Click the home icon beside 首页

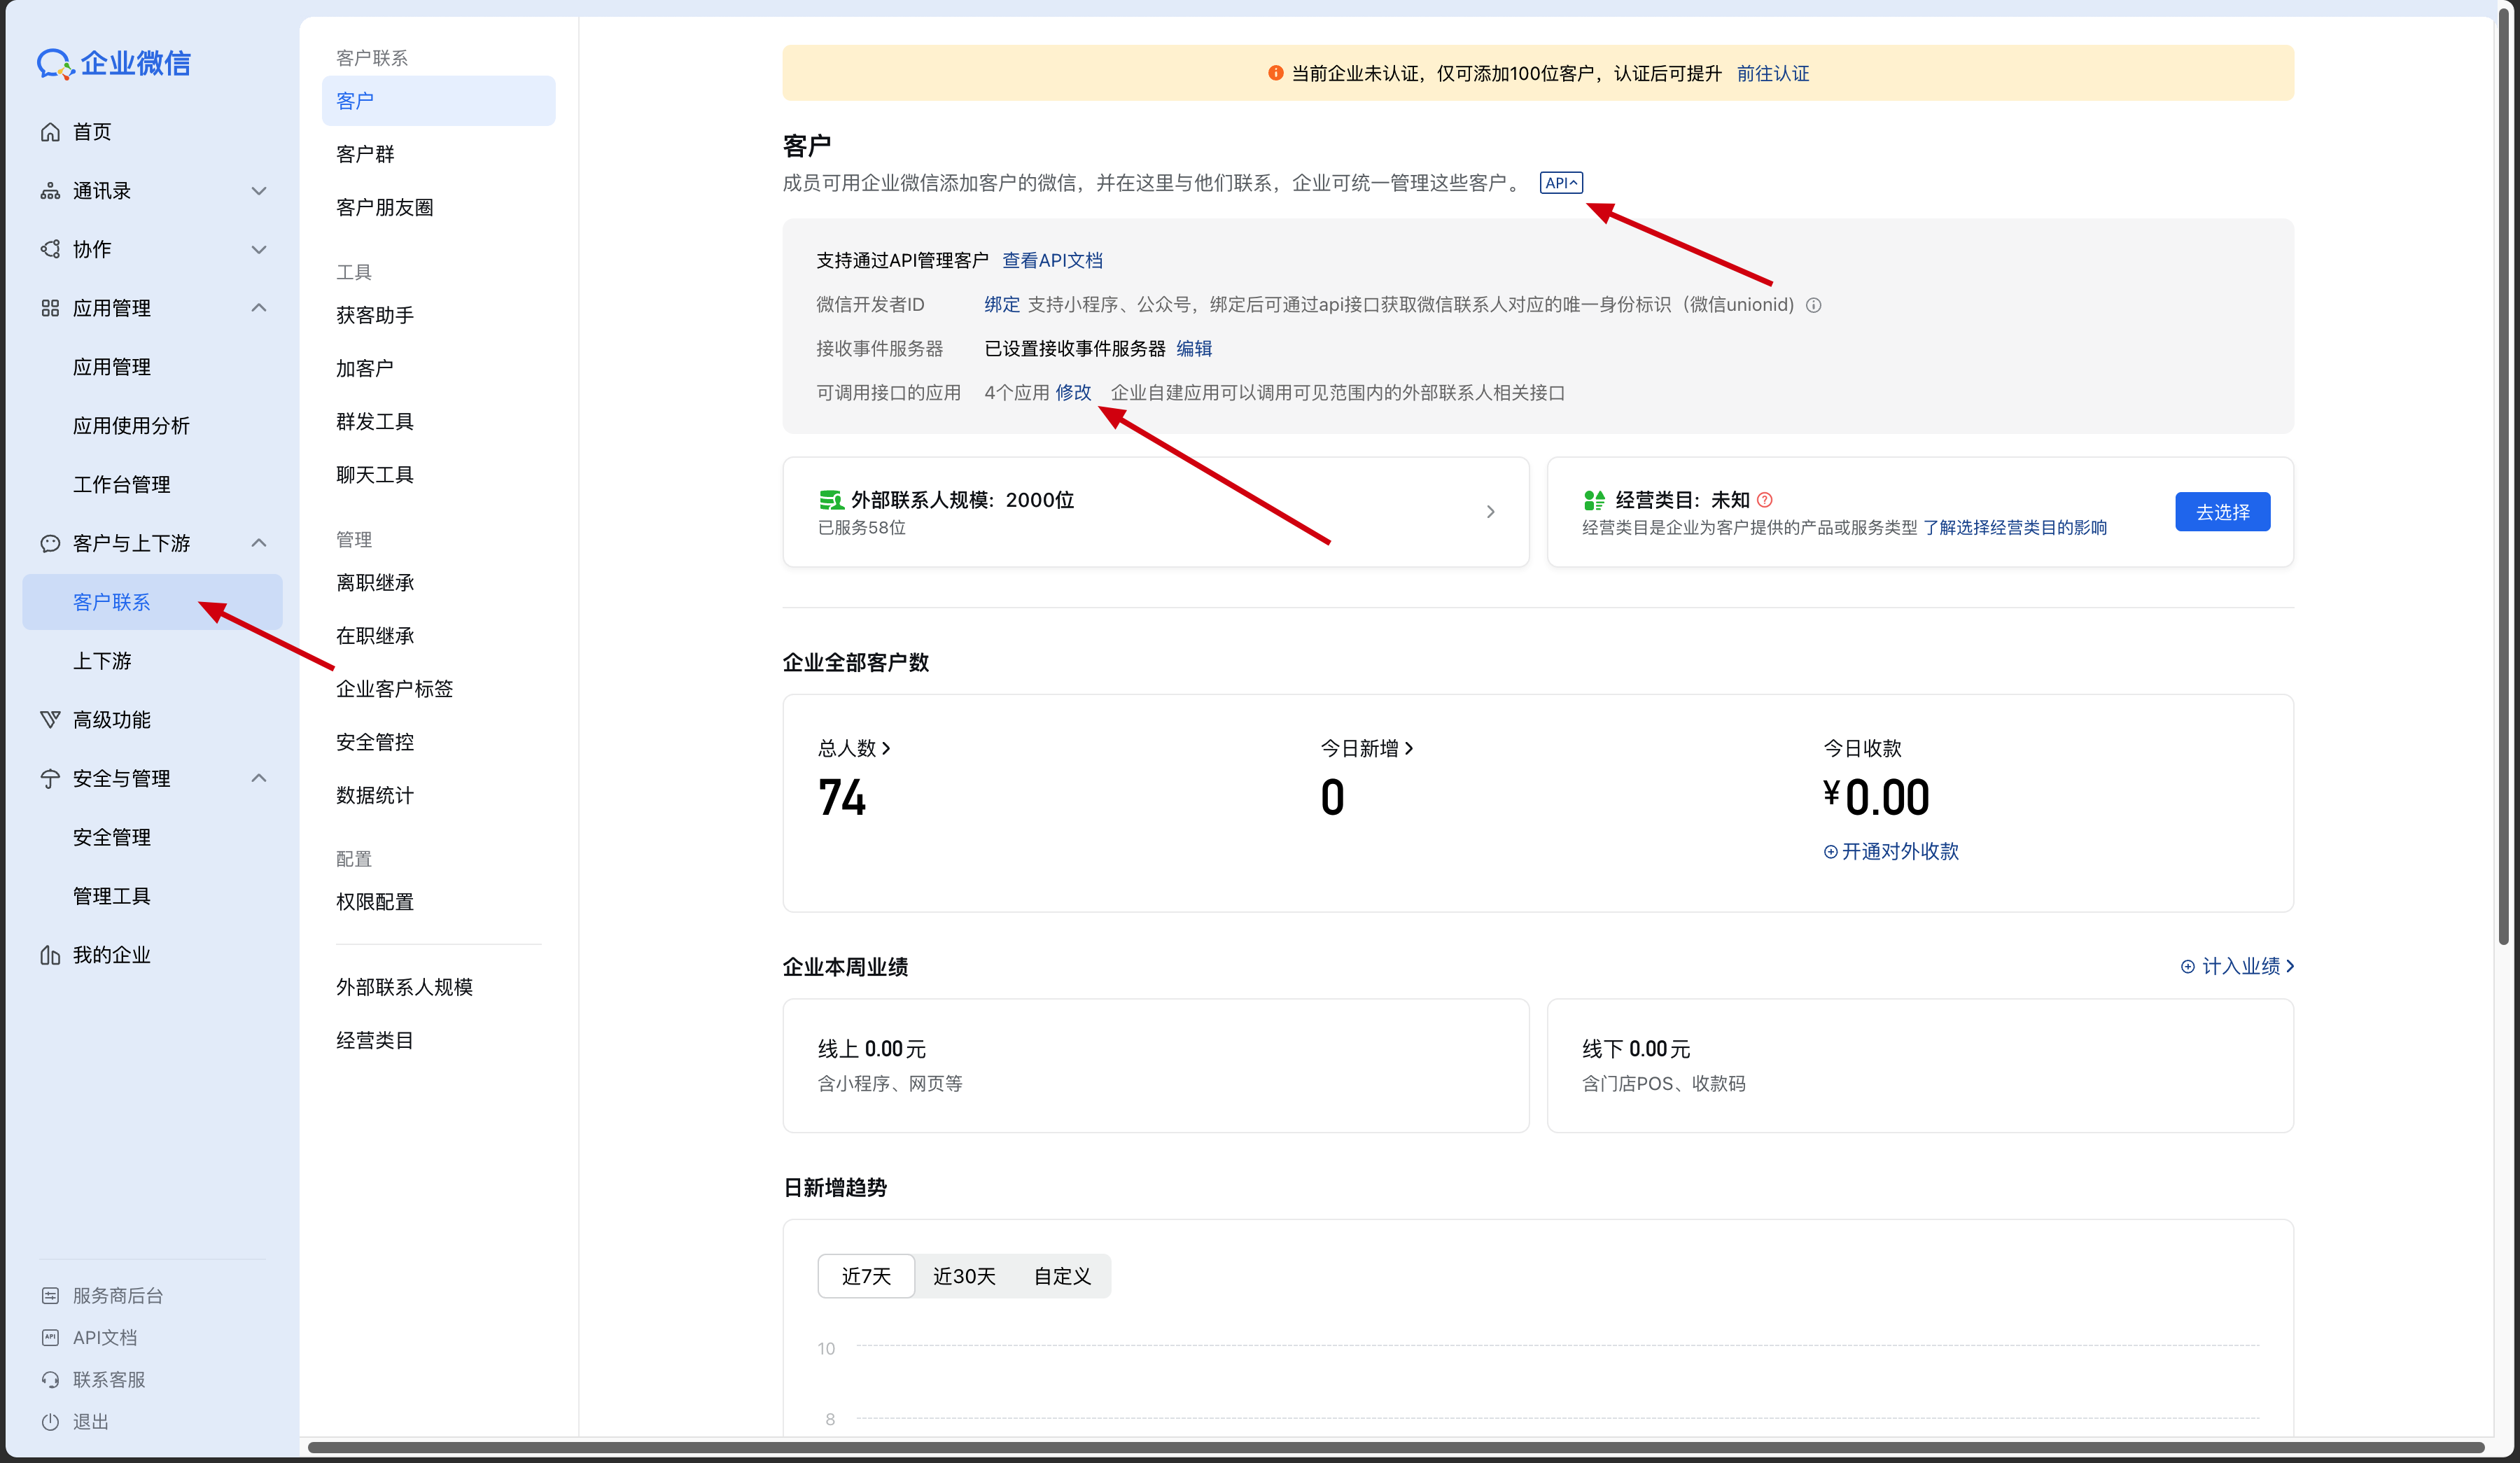(x=50, y=132)
